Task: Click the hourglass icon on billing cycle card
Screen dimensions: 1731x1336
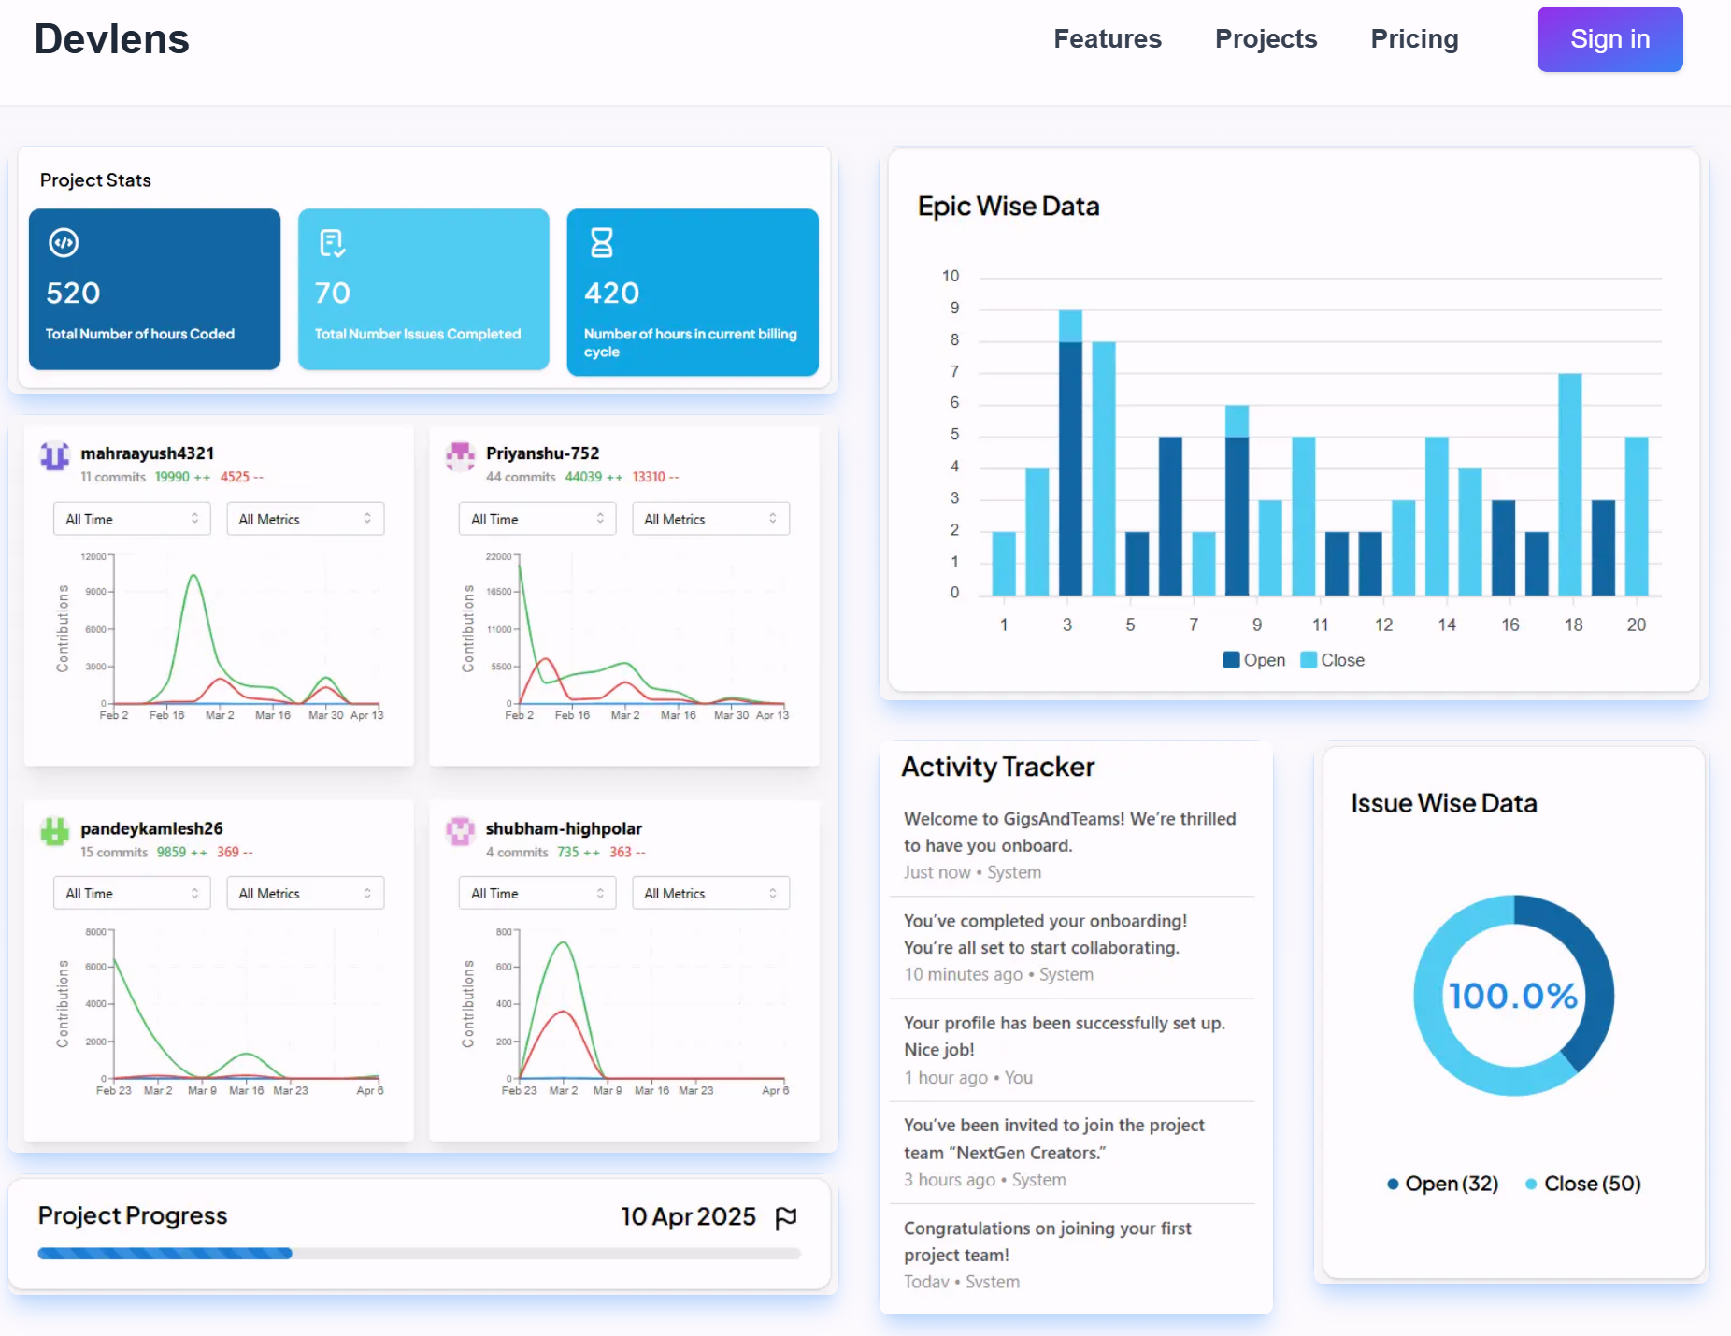Action: (x=602, y=243)
